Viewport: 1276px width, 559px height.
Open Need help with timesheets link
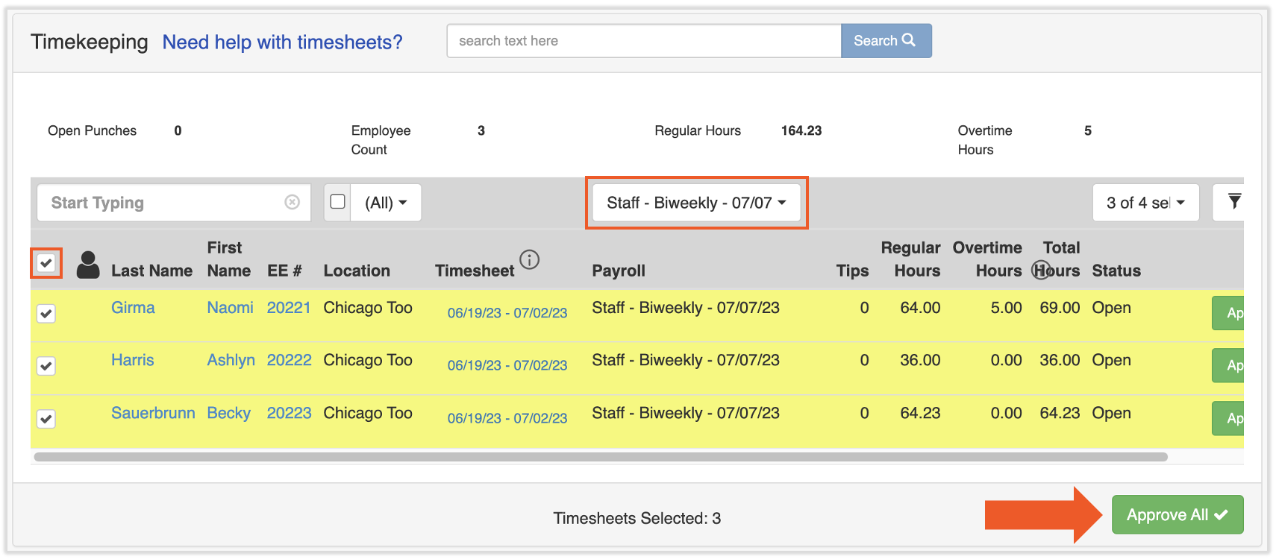282,42
